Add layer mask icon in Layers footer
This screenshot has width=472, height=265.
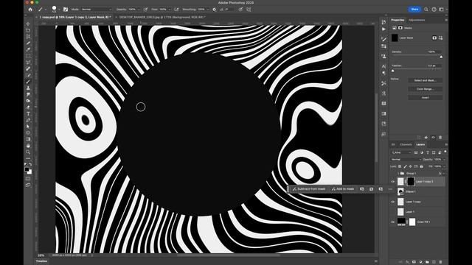tap(414, 262)
